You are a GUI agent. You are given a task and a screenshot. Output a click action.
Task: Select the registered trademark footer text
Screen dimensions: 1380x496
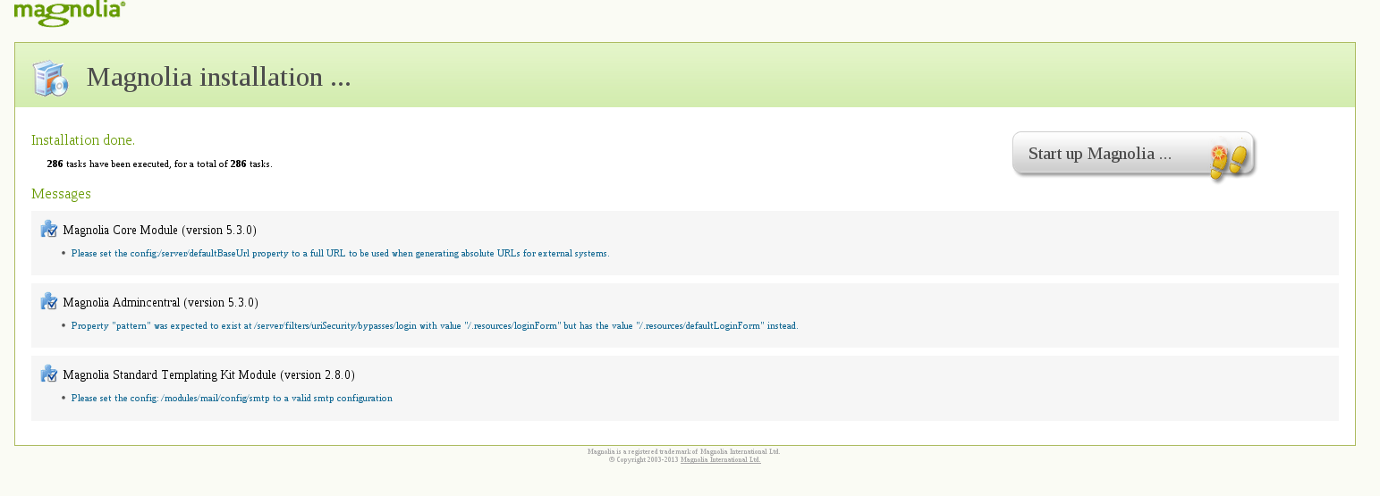[x=684, y=451]
